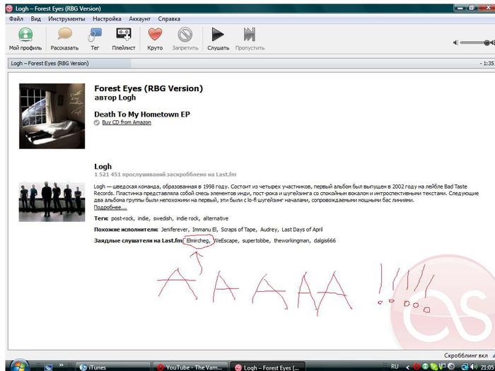Click the Death To My Hometown EP title
Screen dimensions: 495x371
[x=142, y=114]
